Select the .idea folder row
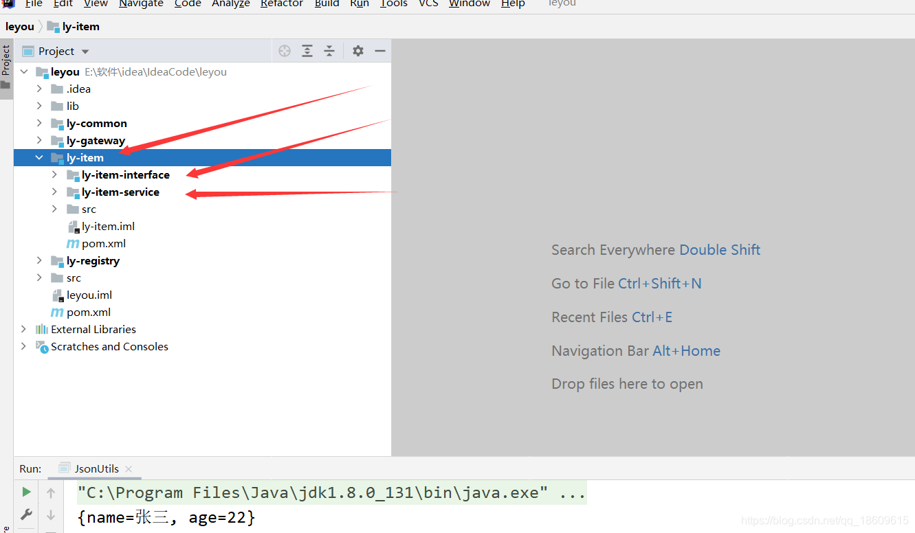The image size is (915, 533). (x=202, y=89)
